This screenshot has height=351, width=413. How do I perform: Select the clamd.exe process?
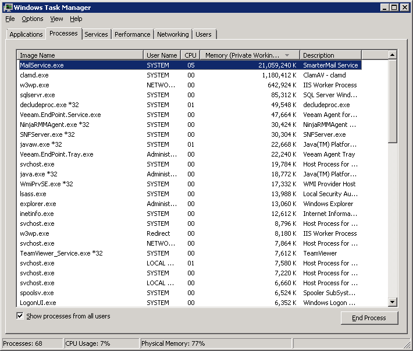point(34,75)
